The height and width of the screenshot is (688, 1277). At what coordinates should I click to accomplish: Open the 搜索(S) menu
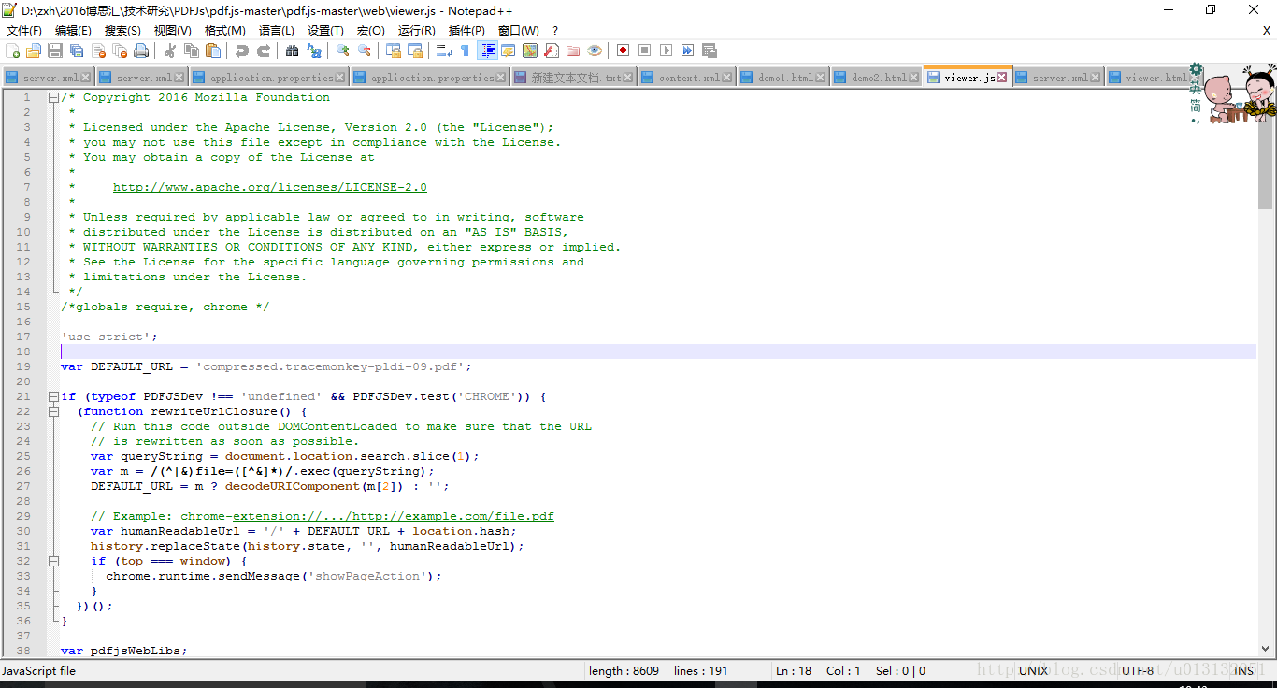[x=122, y=31]
